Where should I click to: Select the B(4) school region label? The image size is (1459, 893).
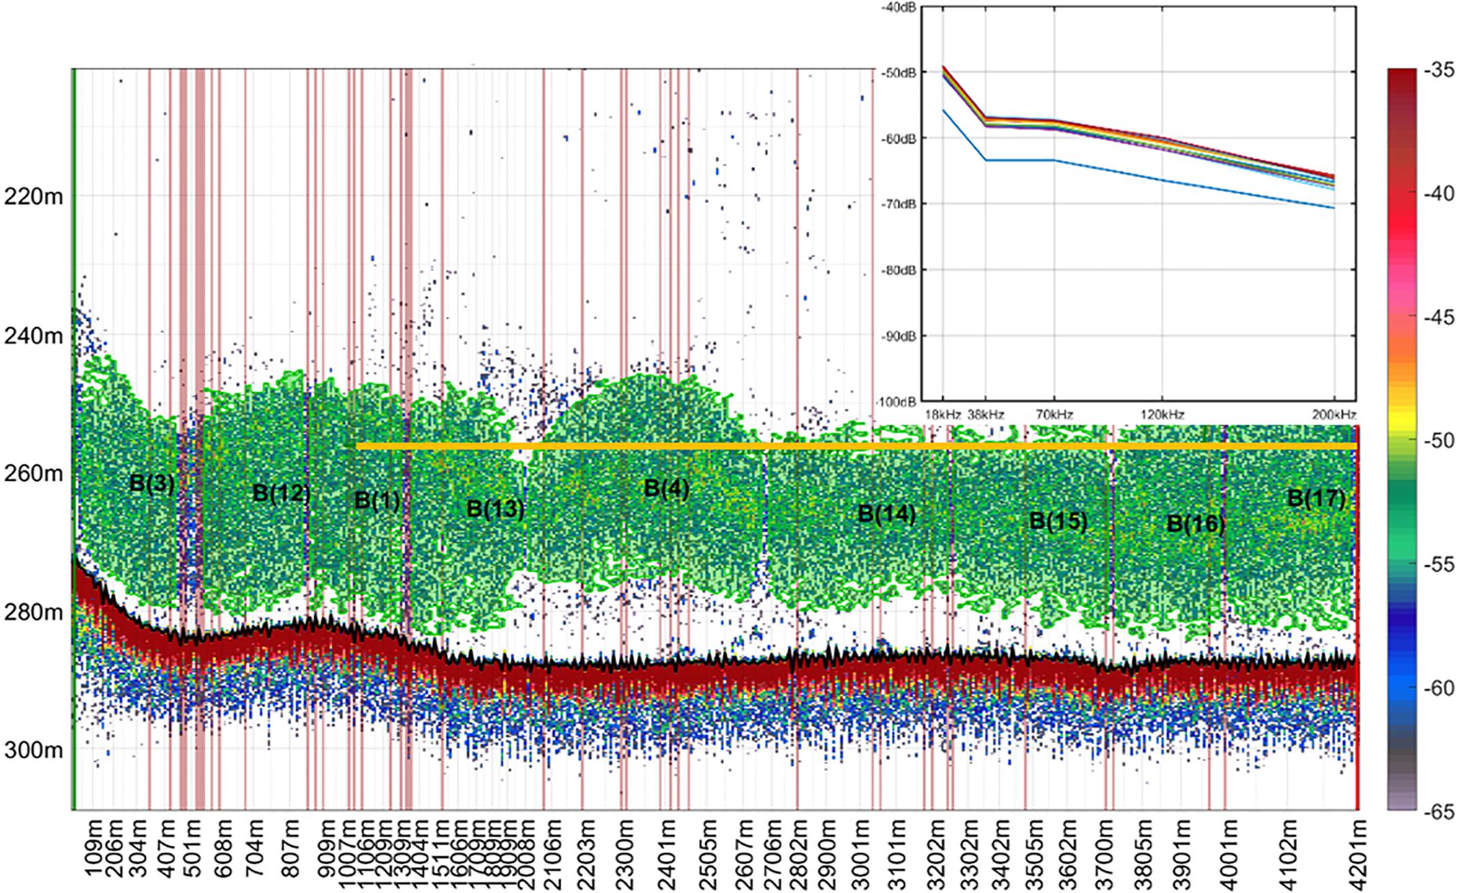[x=667, y=488]
